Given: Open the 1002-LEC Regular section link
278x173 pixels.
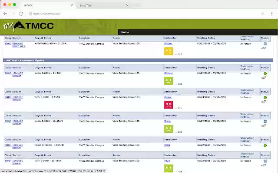Looking at the screenshot, I should pyautogui.click(x=17, y=98).
